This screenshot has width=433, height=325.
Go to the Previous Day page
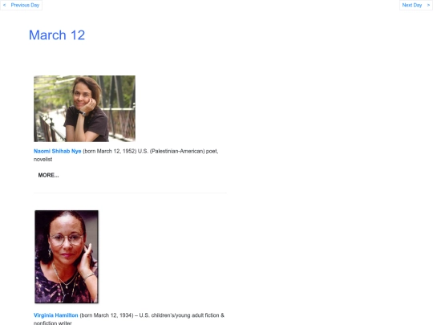point(25,5)
